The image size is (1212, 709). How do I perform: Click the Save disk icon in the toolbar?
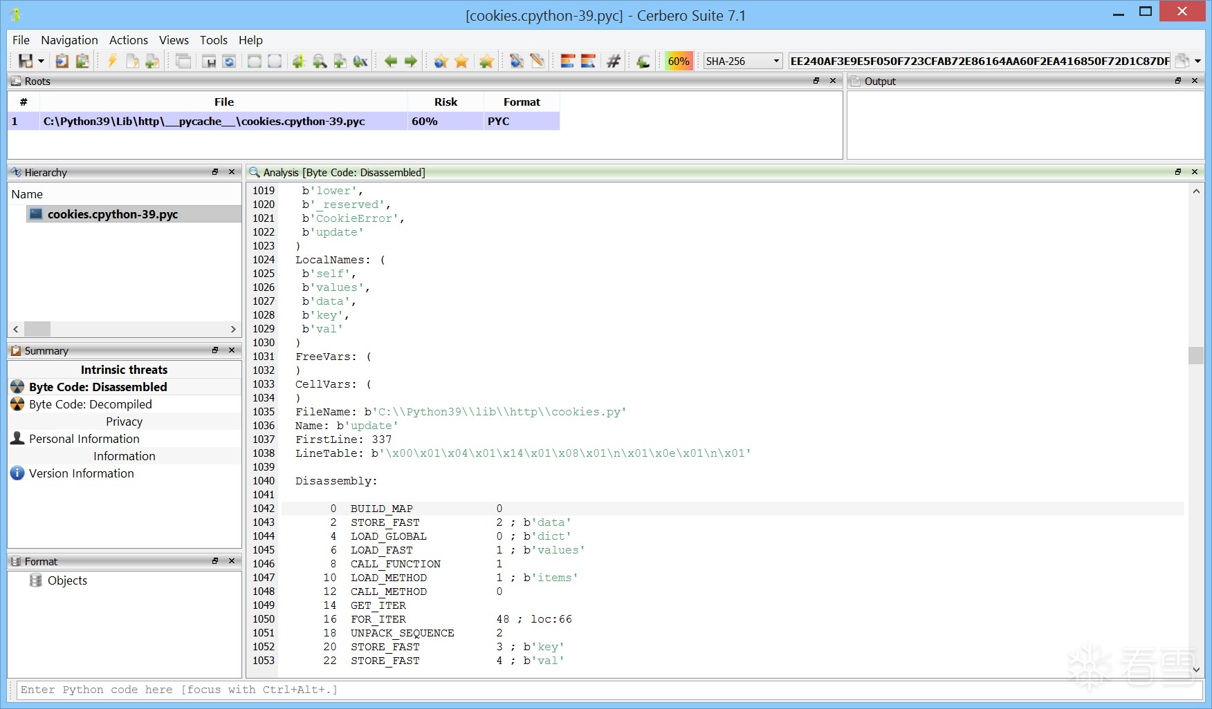coord(26,61)
